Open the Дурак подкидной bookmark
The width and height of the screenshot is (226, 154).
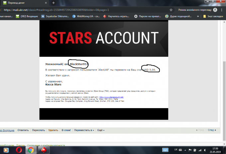178,16
